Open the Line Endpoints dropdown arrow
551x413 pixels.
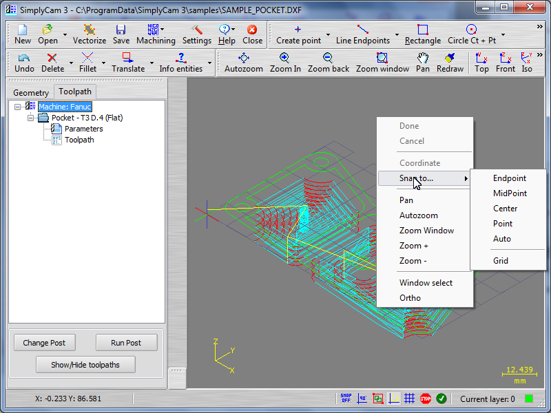(x=397, y=34)
